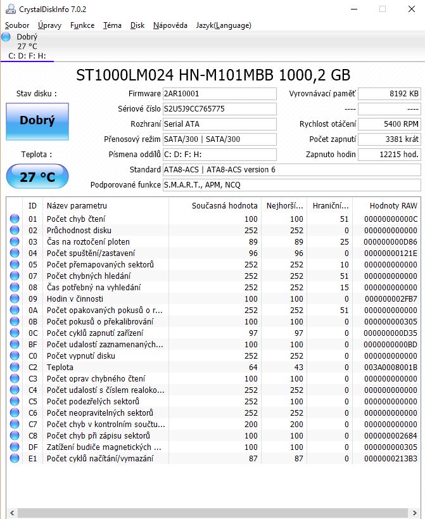Select the Dobrý disk status orb in drive bar
Screen dimensions: 425x519
[6, 37]
